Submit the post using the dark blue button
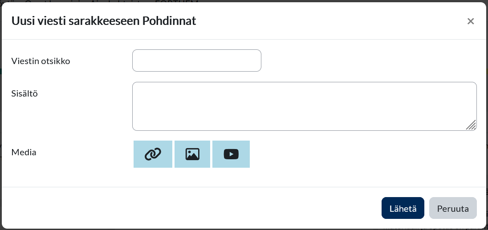Image resolution: width=488 pixels, height=230 pixels. (x=403, y=208)
